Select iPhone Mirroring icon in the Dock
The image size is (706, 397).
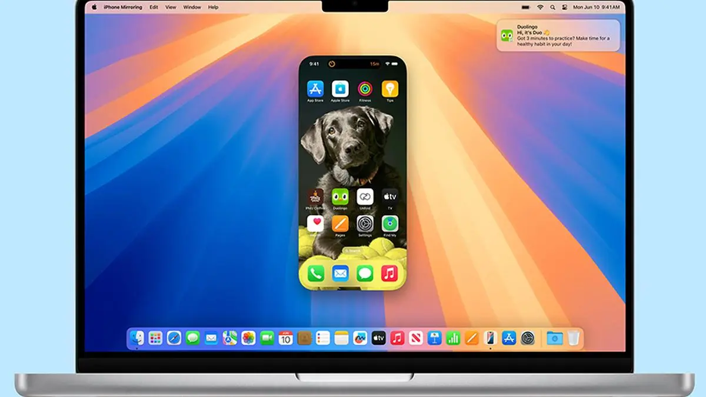coord(490,338)
